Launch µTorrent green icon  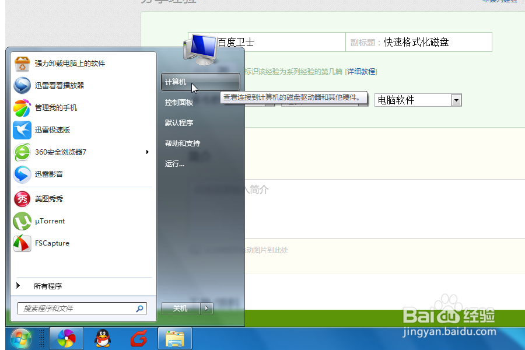(x=22, y=221)
